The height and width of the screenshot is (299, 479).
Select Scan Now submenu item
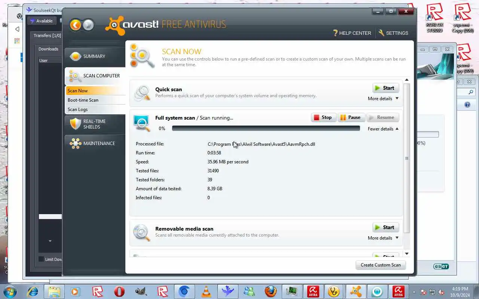pos(95,91)
